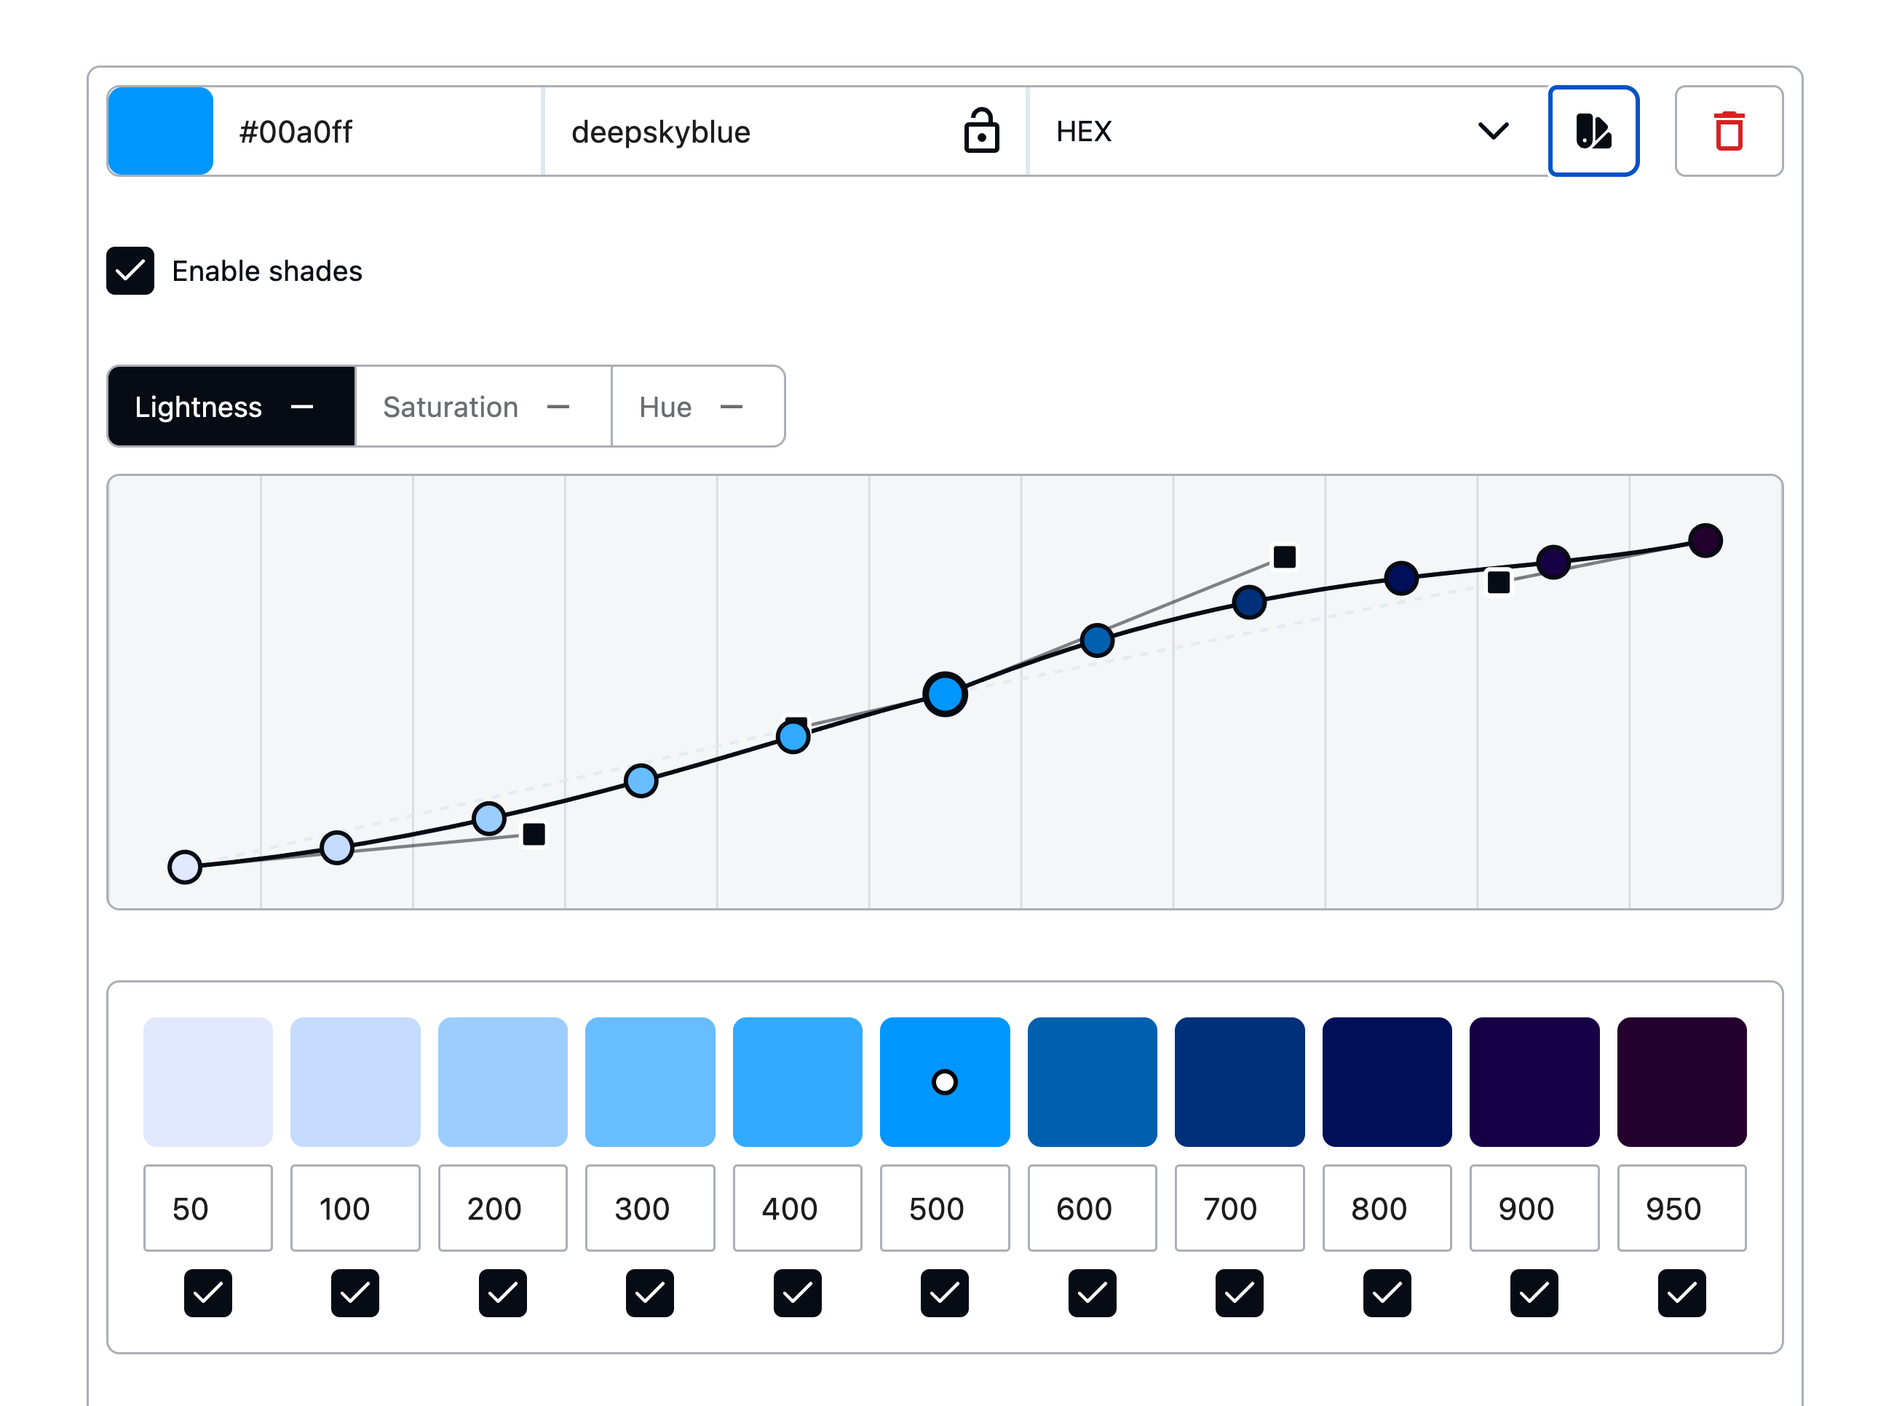Click the #00a0ff hex input field
1894x1406 pixels.
point(376,131)
